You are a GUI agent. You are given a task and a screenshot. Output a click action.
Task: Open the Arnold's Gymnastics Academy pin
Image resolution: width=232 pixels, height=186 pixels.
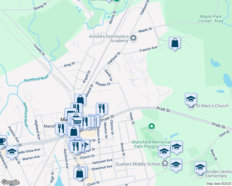pyautogui.click(x=133, y=38)
